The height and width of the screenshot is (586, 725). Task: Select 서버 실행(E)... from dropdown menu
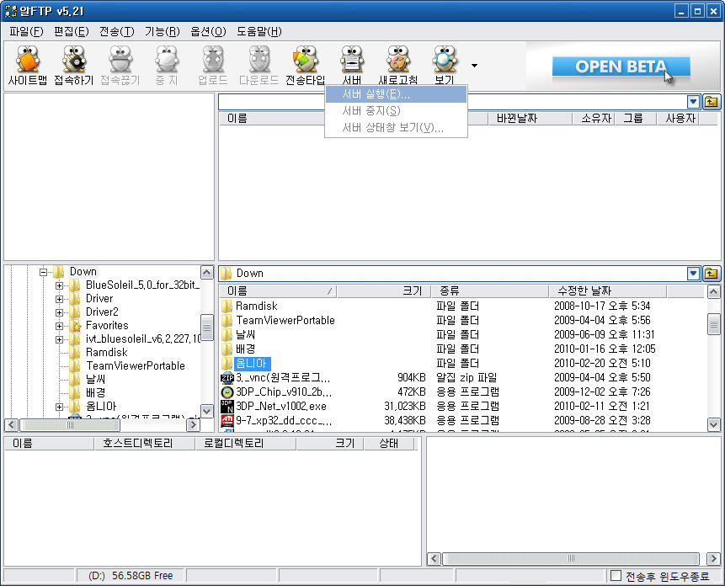[396, 94]
